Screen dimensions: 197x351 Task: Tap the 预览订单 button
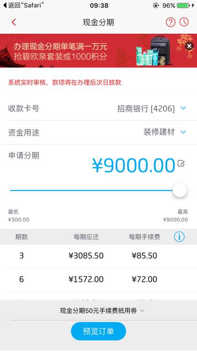[98, 331]
